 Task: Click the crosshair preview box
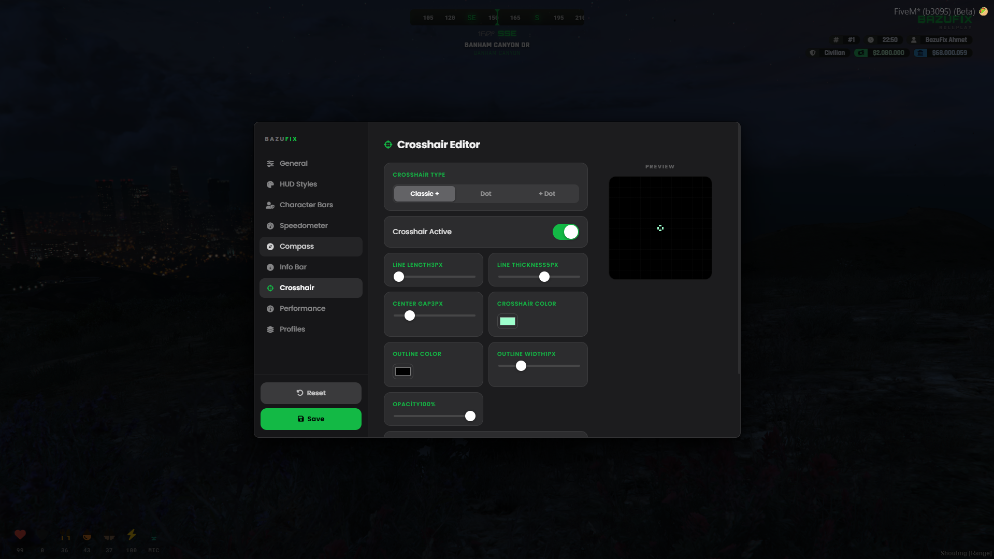[x=660, y=228]
